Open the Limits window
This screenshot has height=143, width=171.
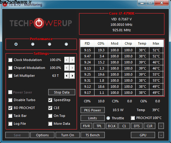[x=93, y=118]
